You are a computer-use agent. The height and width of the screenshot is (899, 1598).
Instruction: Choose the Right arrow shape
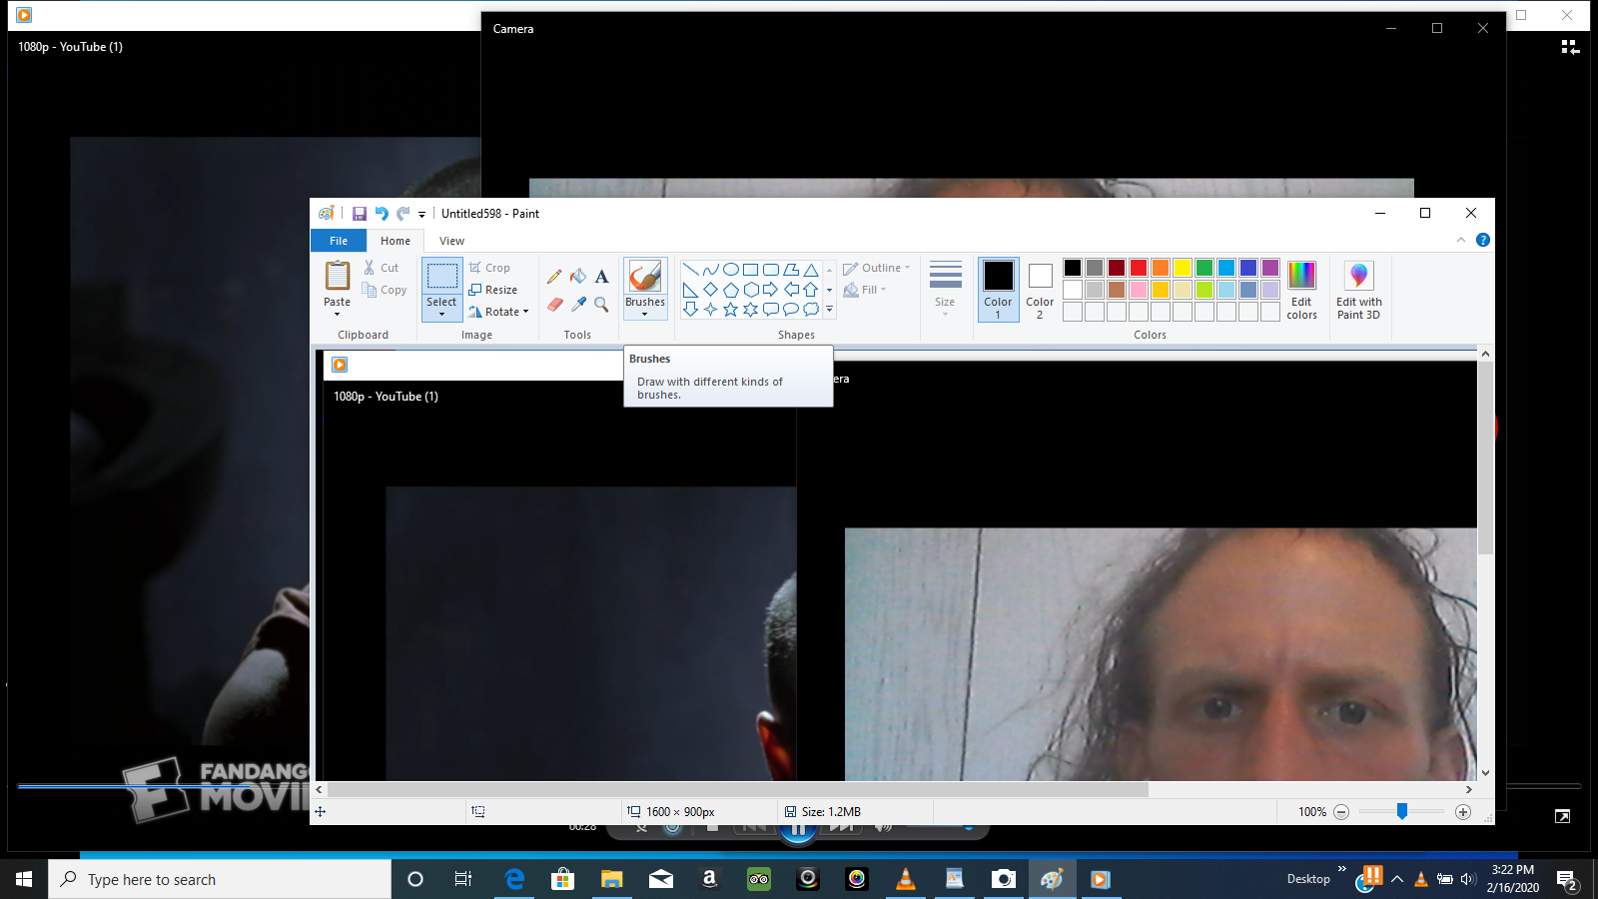[x=770, y=290]
